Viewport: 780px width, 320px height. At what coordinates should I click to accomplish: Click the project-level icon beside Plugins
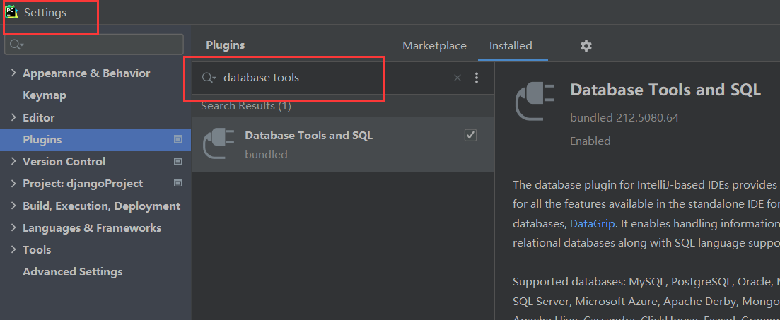pos(177,140)
